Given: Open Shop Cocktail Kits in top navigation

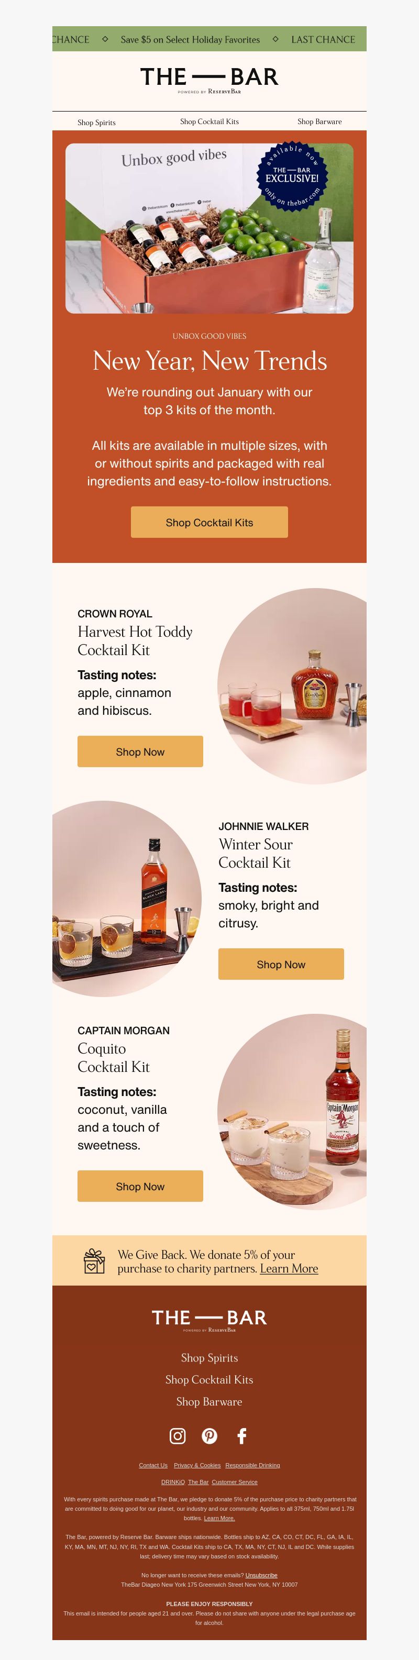Looking at the screenshot, I should click(x=210, y=122).
